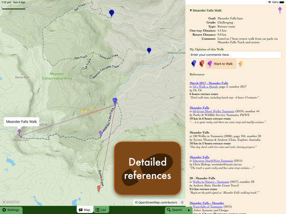286x214 pixels.
Task: Open Walks in Nature - Tasmania link
Action: 211,182
